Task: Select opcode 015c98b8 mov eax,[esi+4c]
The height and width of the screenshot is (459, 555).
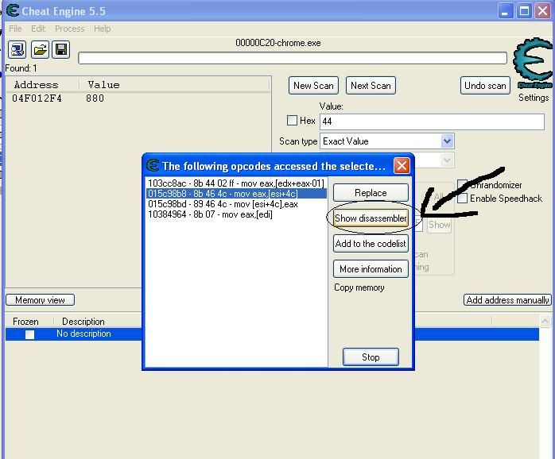Action: click(235, 194)
